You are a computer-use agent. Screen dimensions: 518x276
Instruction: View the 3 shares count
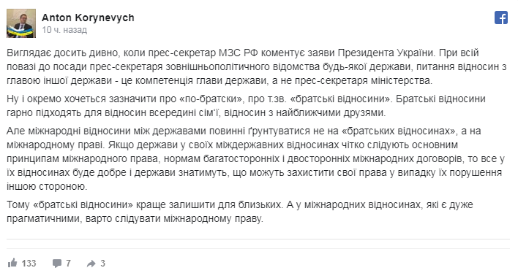pos(102,263)
